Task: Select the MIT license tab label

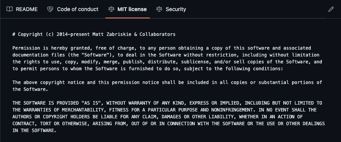Action: pyautogui.click(x=132, y=9)
